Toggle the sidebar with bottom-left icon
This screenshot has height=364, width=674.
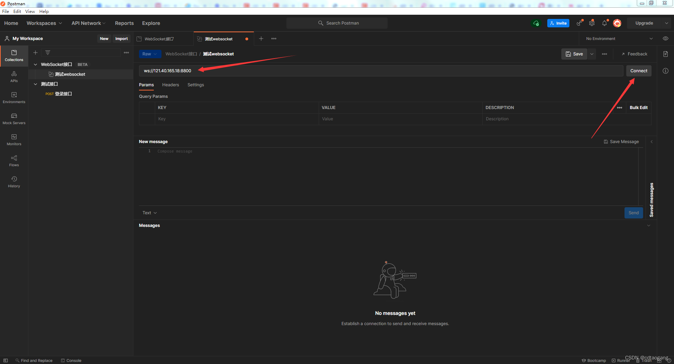coord(6,360)
